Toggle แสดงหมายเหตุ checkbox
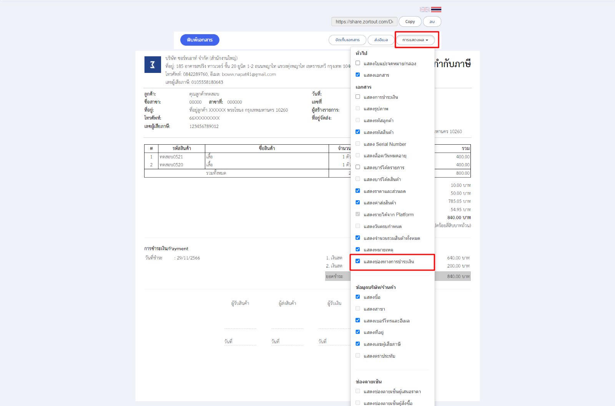Image resolution: width=615 pixels, height=406 pixels. 358,250
